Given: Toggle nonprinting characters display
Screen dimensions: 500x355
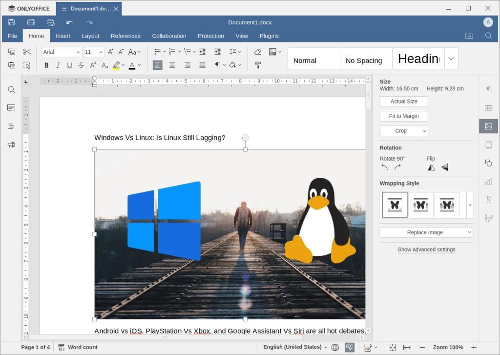Looking at the screenshot, I should (218, 65).
